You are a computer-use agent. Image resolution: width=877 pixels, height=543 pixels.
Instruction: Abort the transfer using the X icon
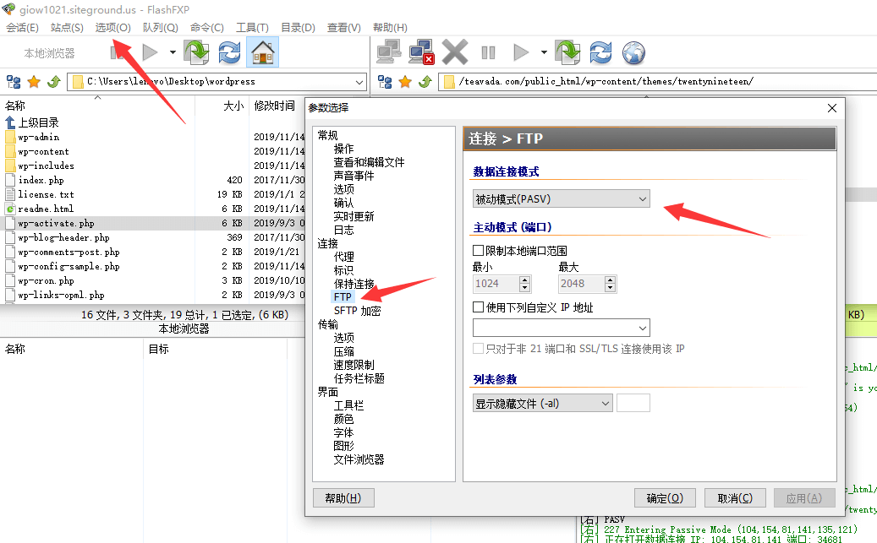tap(454, 52)
